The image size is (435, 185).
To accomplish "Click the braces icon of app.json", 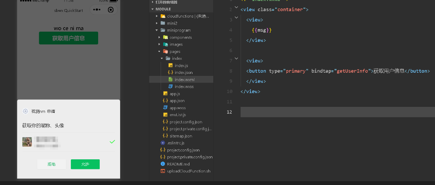I will click(166, 101).
